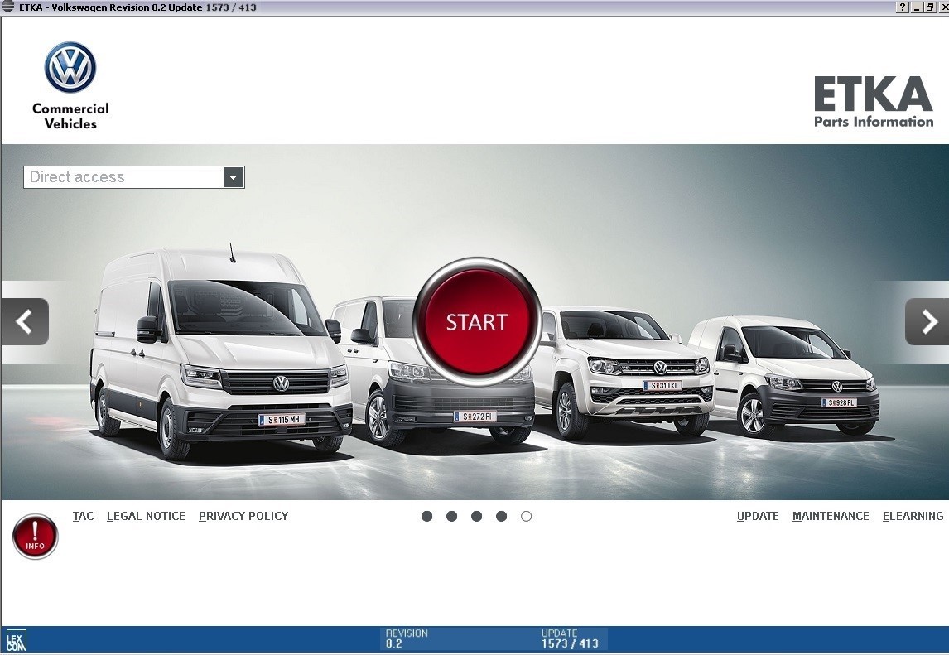This screenshot has height=655, width=949.
Task: Open the ELEARNING menu item
Action: click(913, 517)
